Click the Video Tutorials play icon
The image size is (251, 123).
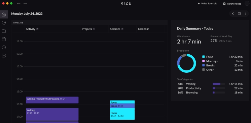(199, 3)
